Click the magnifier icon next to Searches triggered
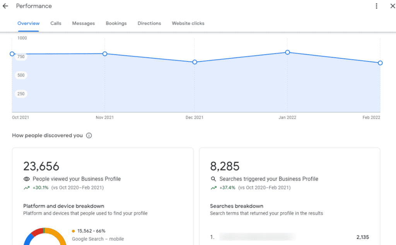The image size is (396, 245). click(213, 179)
